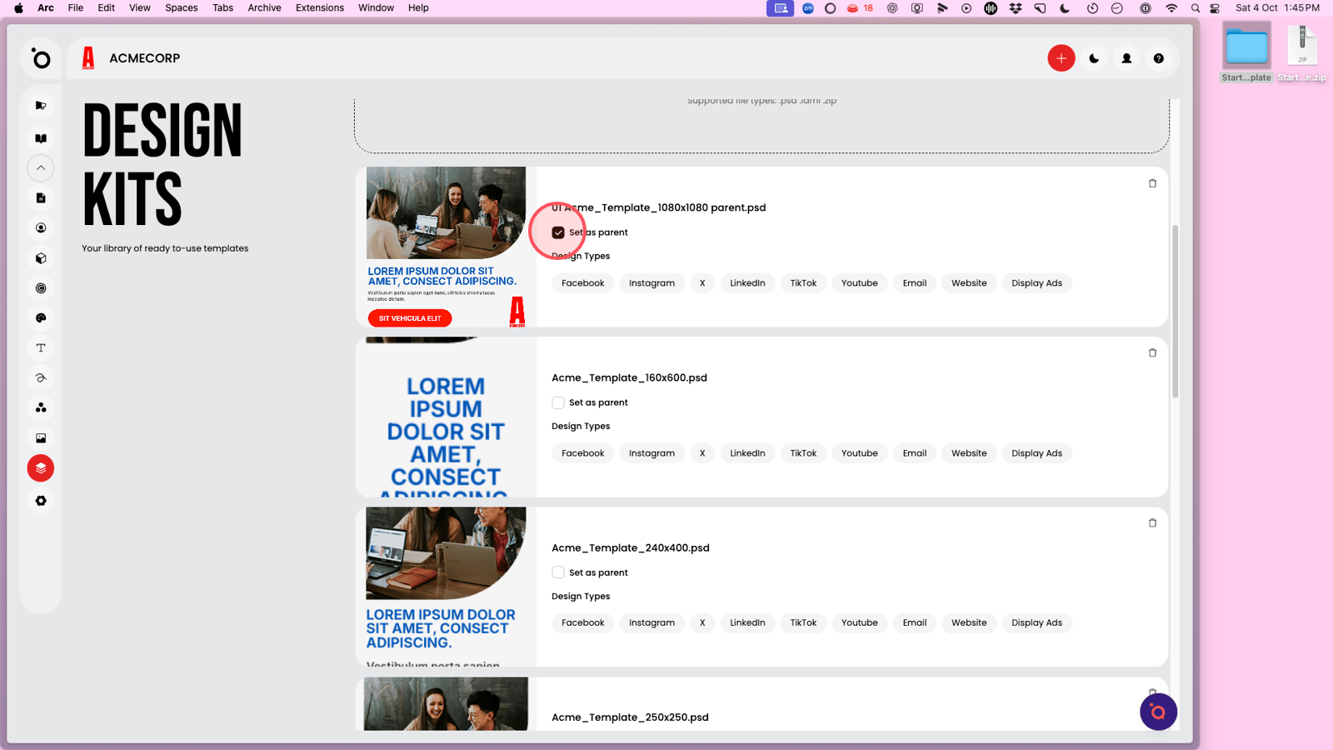
Task: Click the Acme_Template_240x400 thumbnail preview
Action: pyautogui.click(x=446, y=587)
